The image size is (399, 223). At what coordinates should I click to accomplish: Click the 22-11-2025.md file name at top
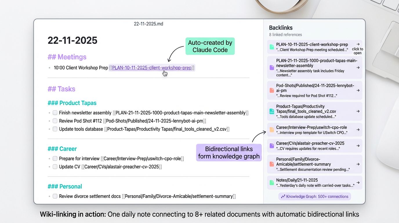coord(148,24)
